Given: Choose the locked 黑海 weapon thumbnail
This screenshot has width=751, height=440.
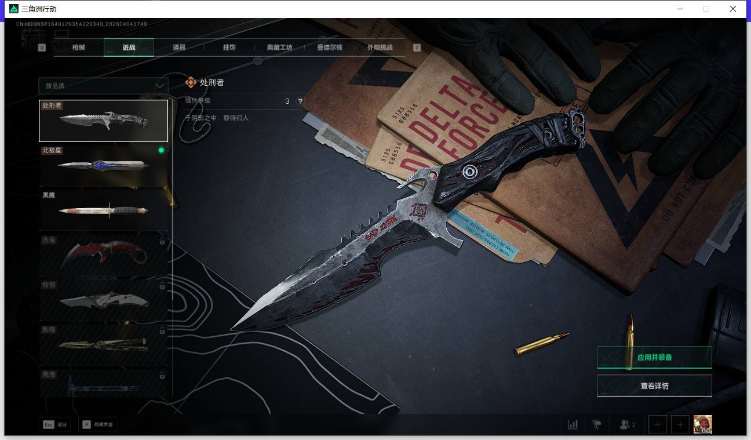Looking at the screenshot, I should tap(103, 383).
